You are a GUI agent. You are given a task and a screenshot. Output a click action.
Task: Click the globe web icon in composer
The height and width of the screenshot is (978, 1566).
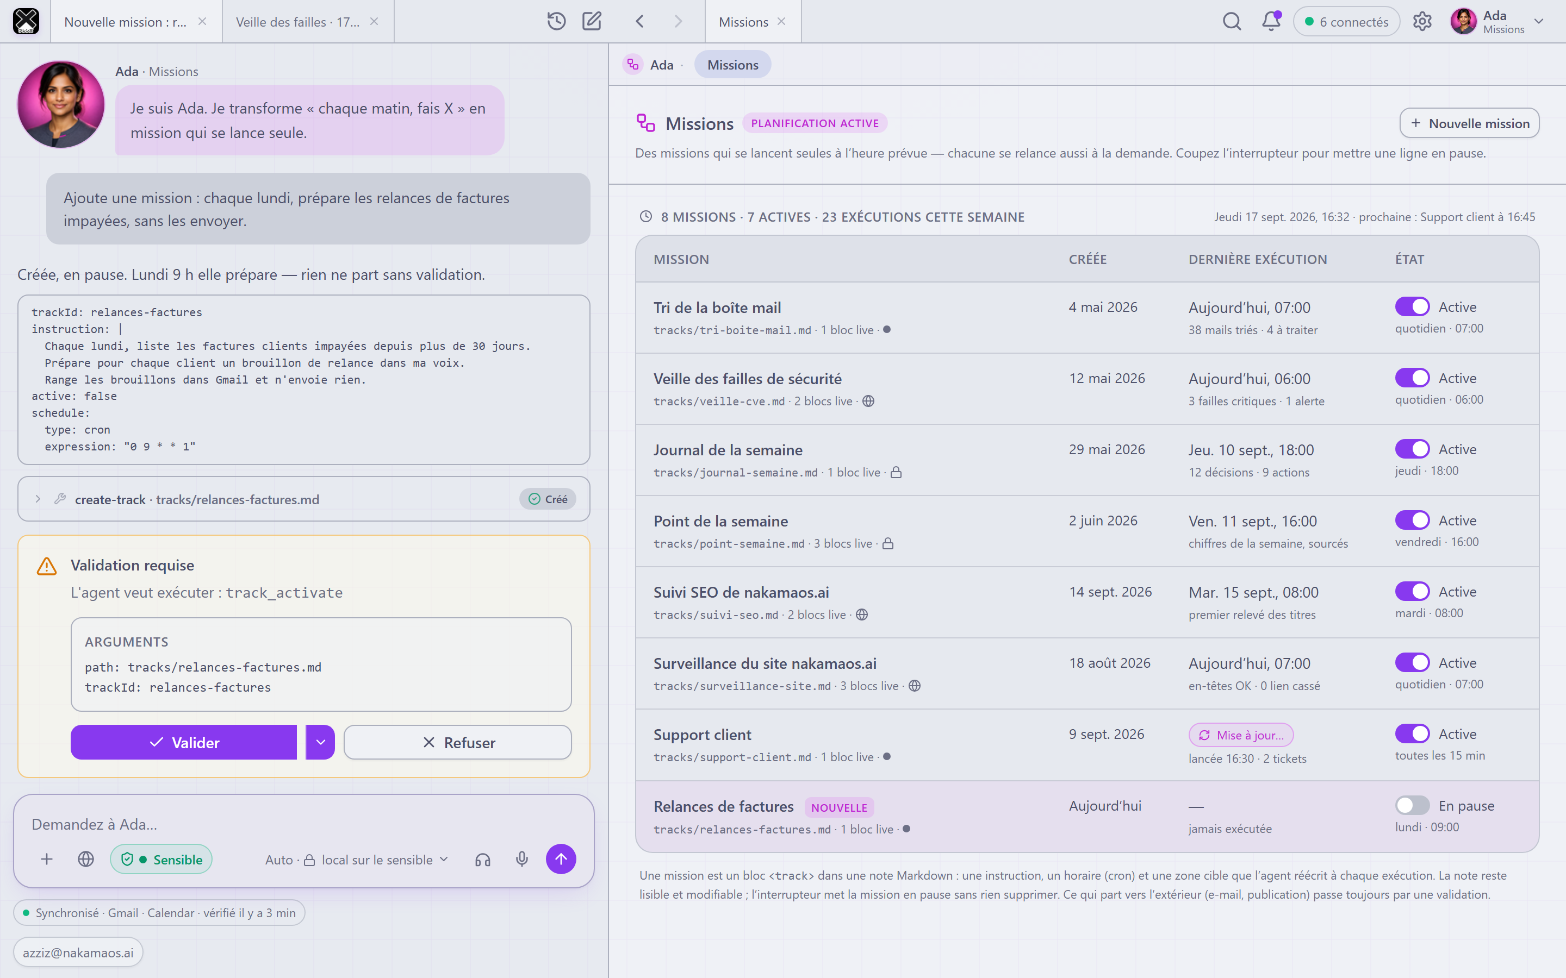coord(86,859)
